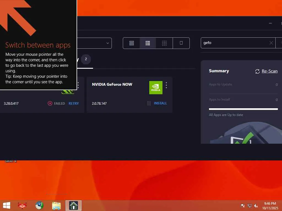Screen dimensions: 282x211
Task: Click the pause icon beside INSTALL
Action: 149,103
